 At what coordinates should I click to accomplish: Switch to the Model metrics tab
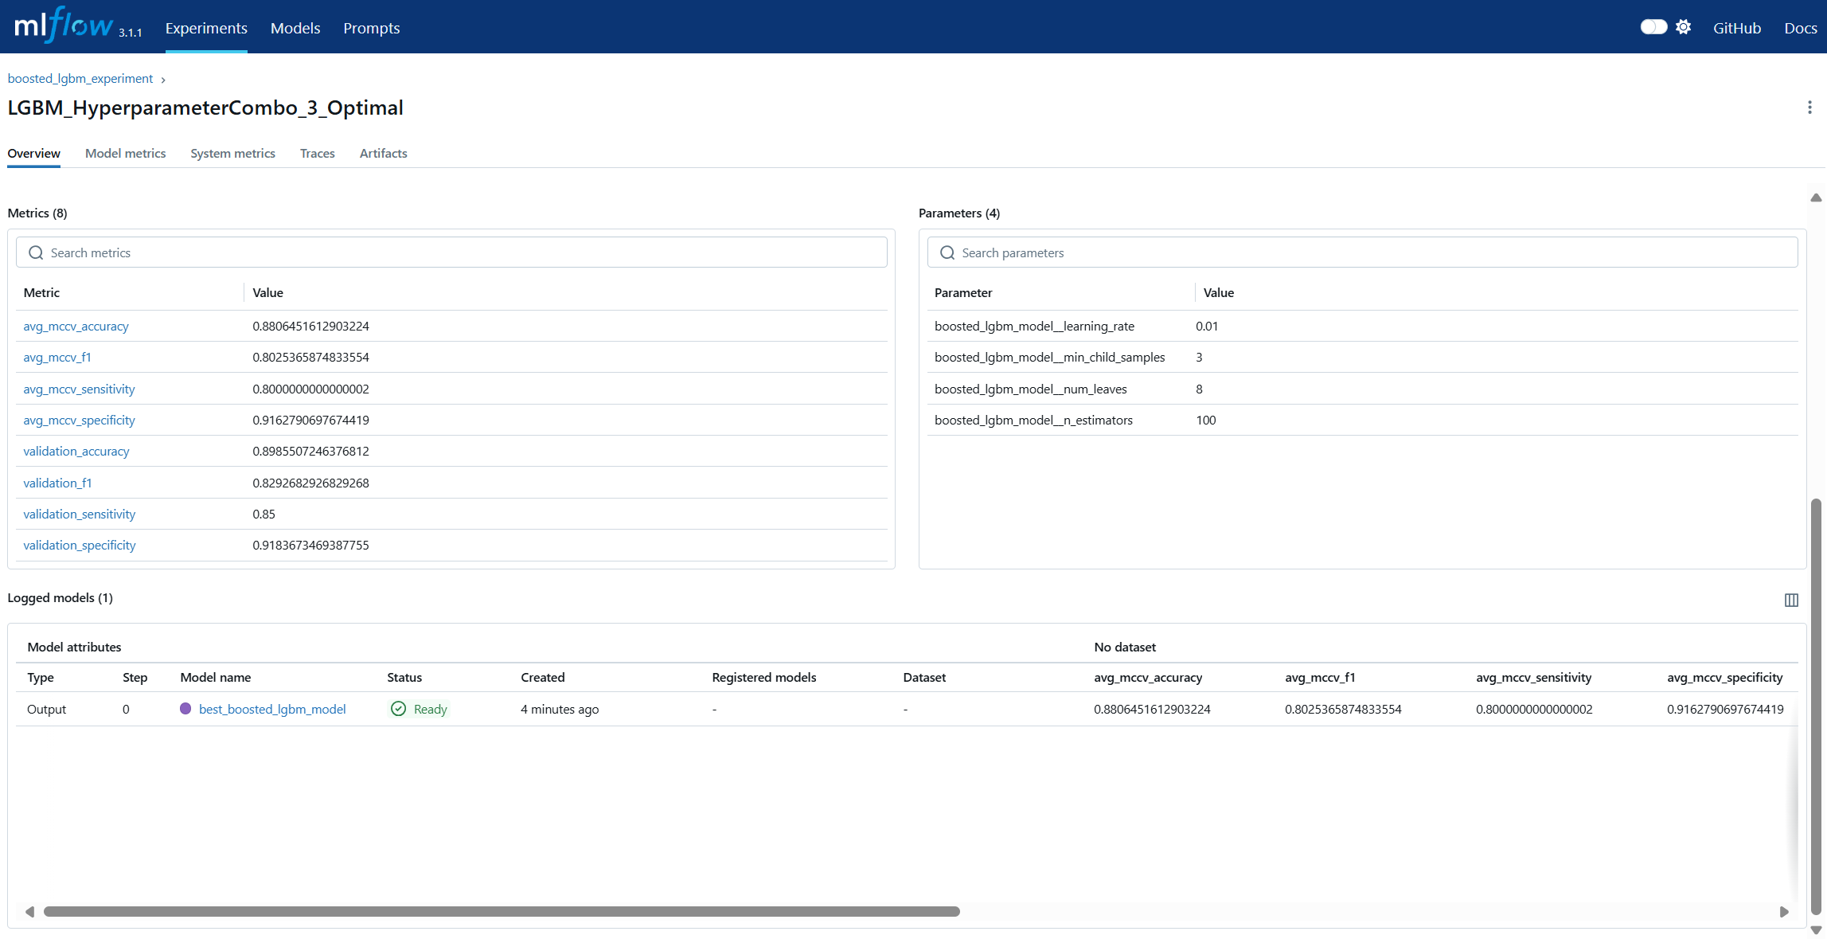coord(125,153)
